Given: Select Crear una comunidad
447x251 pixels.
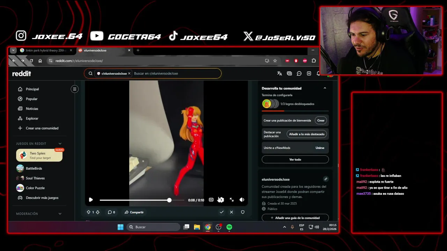Looking at the screenshot, I should pos(41,128).
